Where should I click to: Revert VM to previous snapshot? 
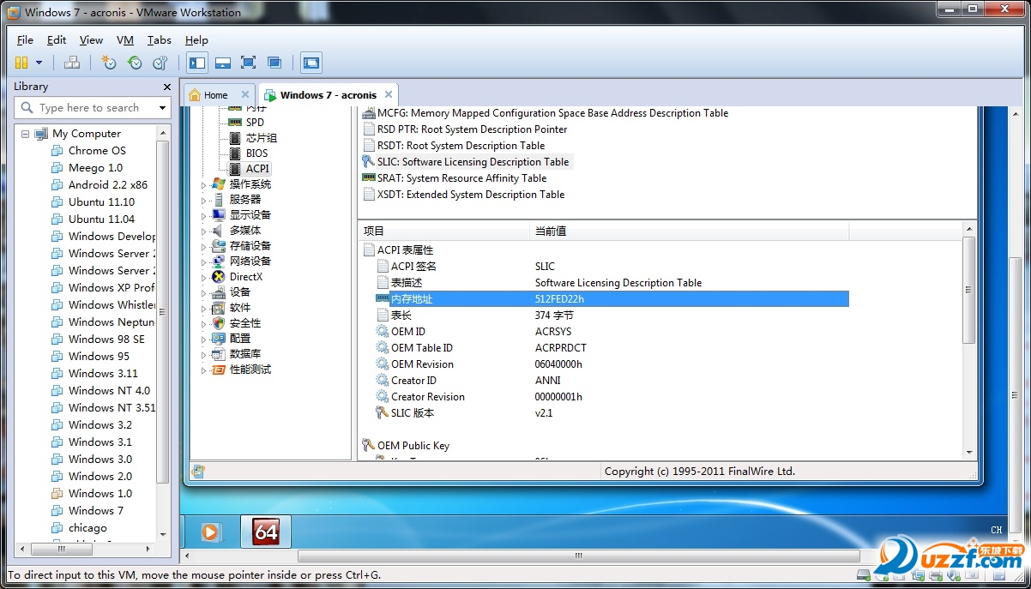coord(135,63)
